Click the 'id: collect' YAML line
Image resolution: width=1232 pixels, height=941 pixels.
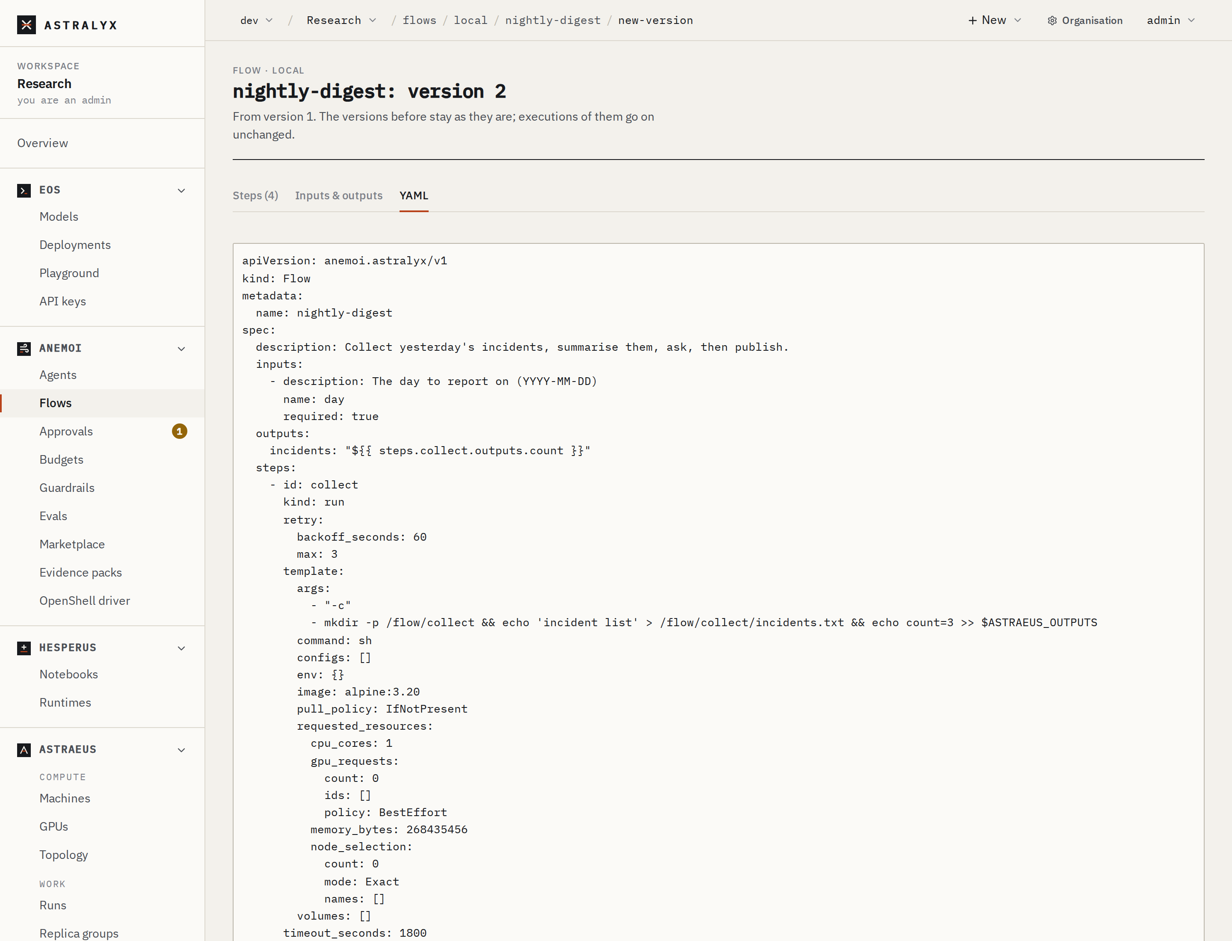pos(320,485)
